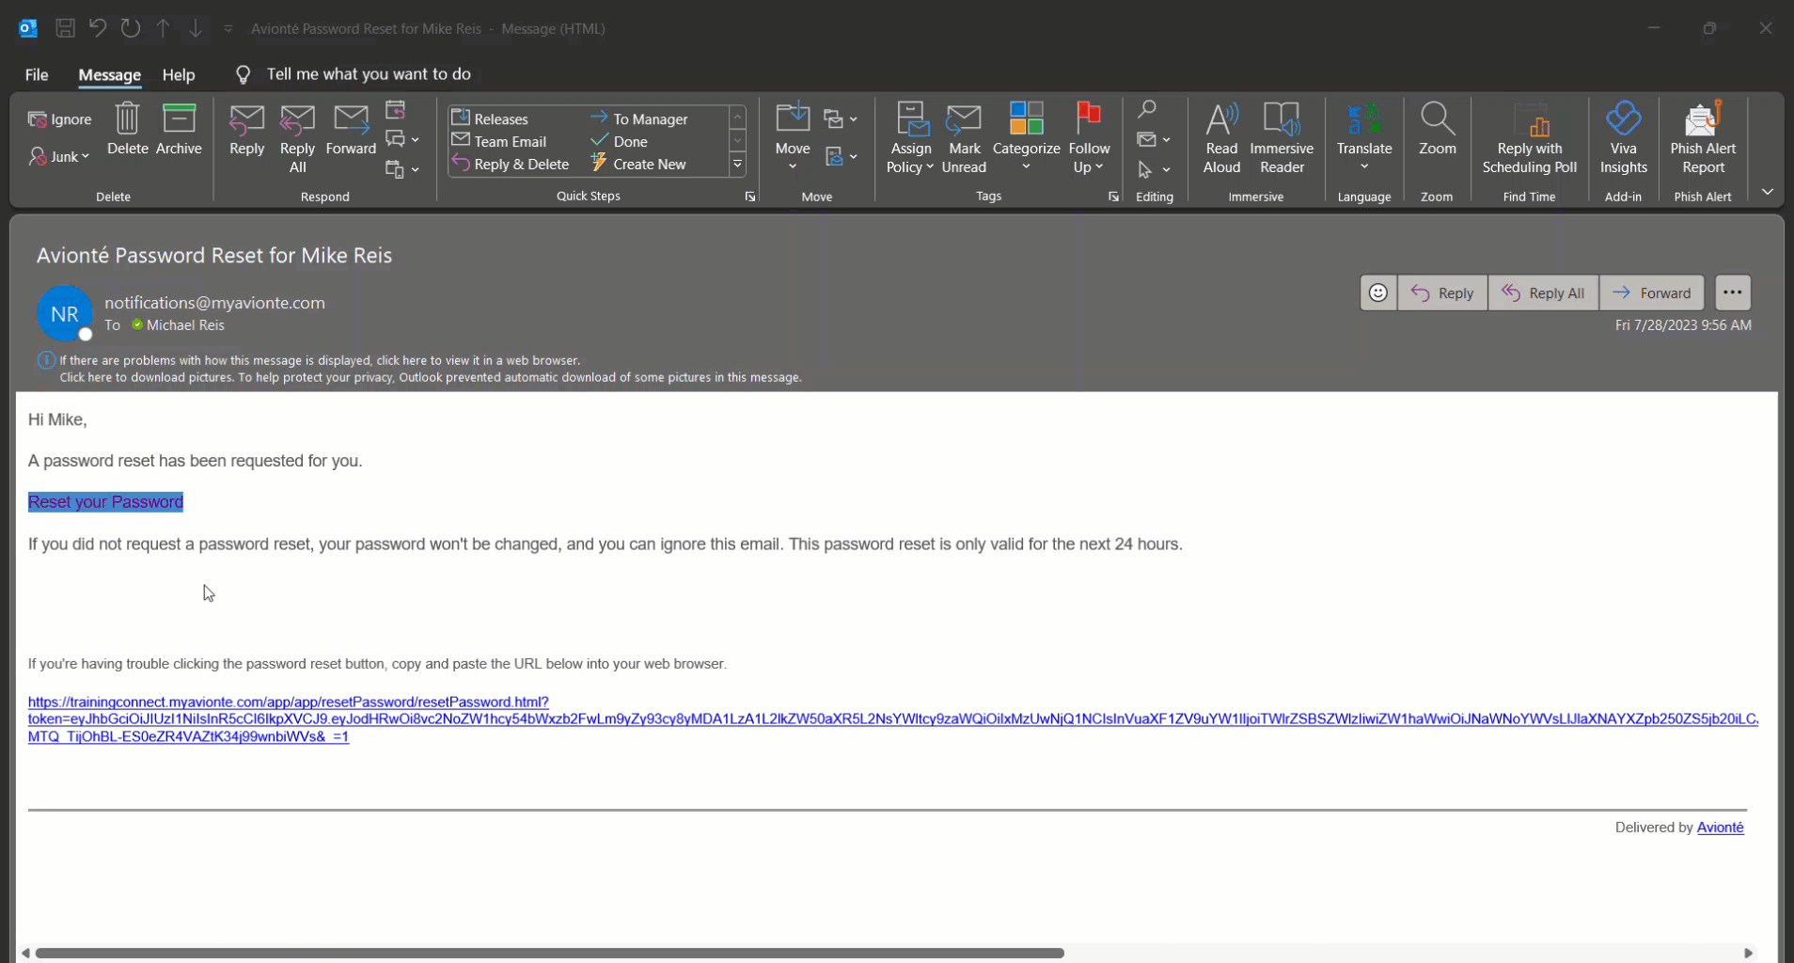Click Reply All button in the message header
The height and width of the screenshot is (963, 1794).
(x=1543, y=292)
